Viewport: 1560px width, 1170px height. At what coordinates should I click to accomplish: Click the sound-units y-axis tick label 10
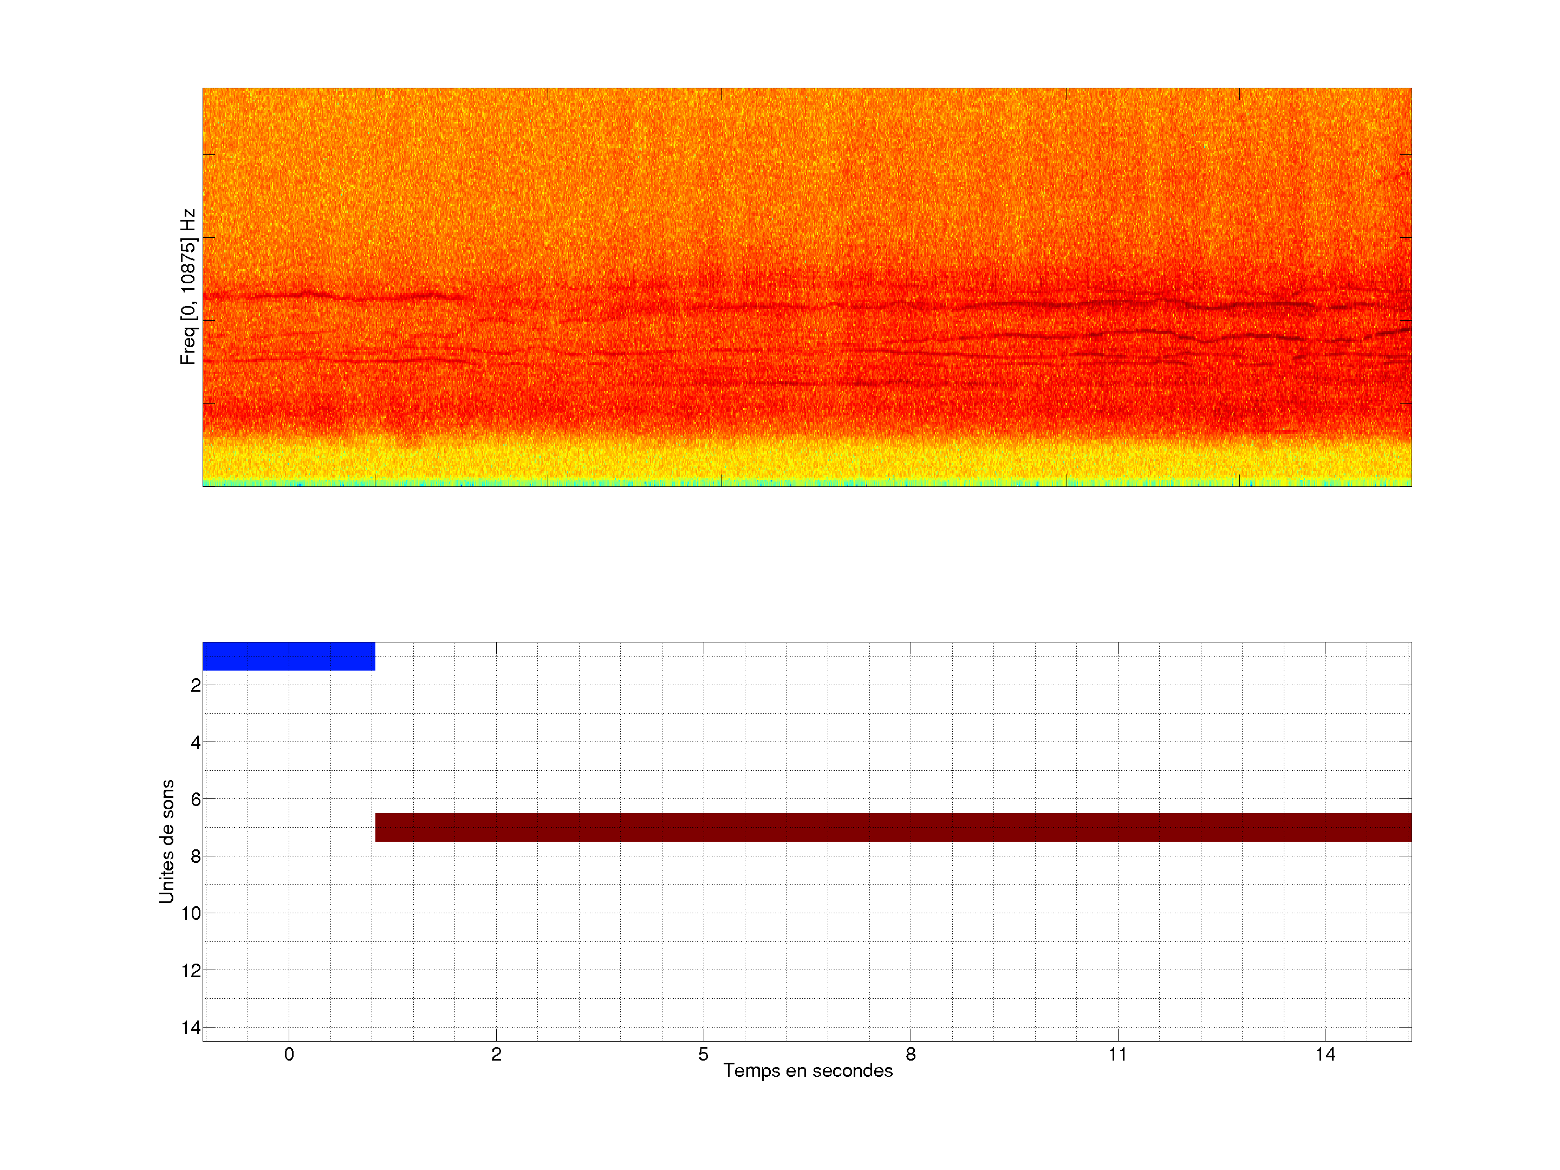[191, 914]
